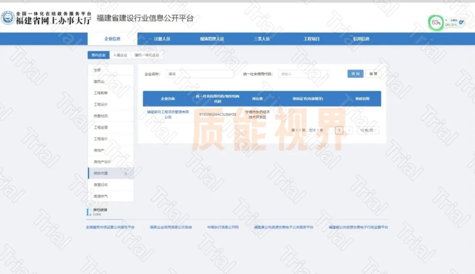
Task: Click the 统一社会信用代码/组织机构代码 column header
Action: click(x=218, y=99)
